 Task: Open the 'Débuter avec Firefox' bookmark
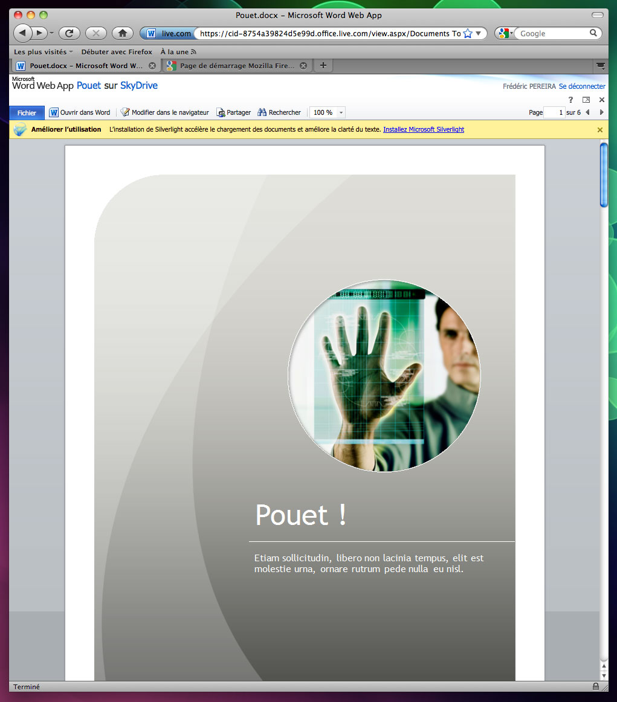[x=117, y=52]
